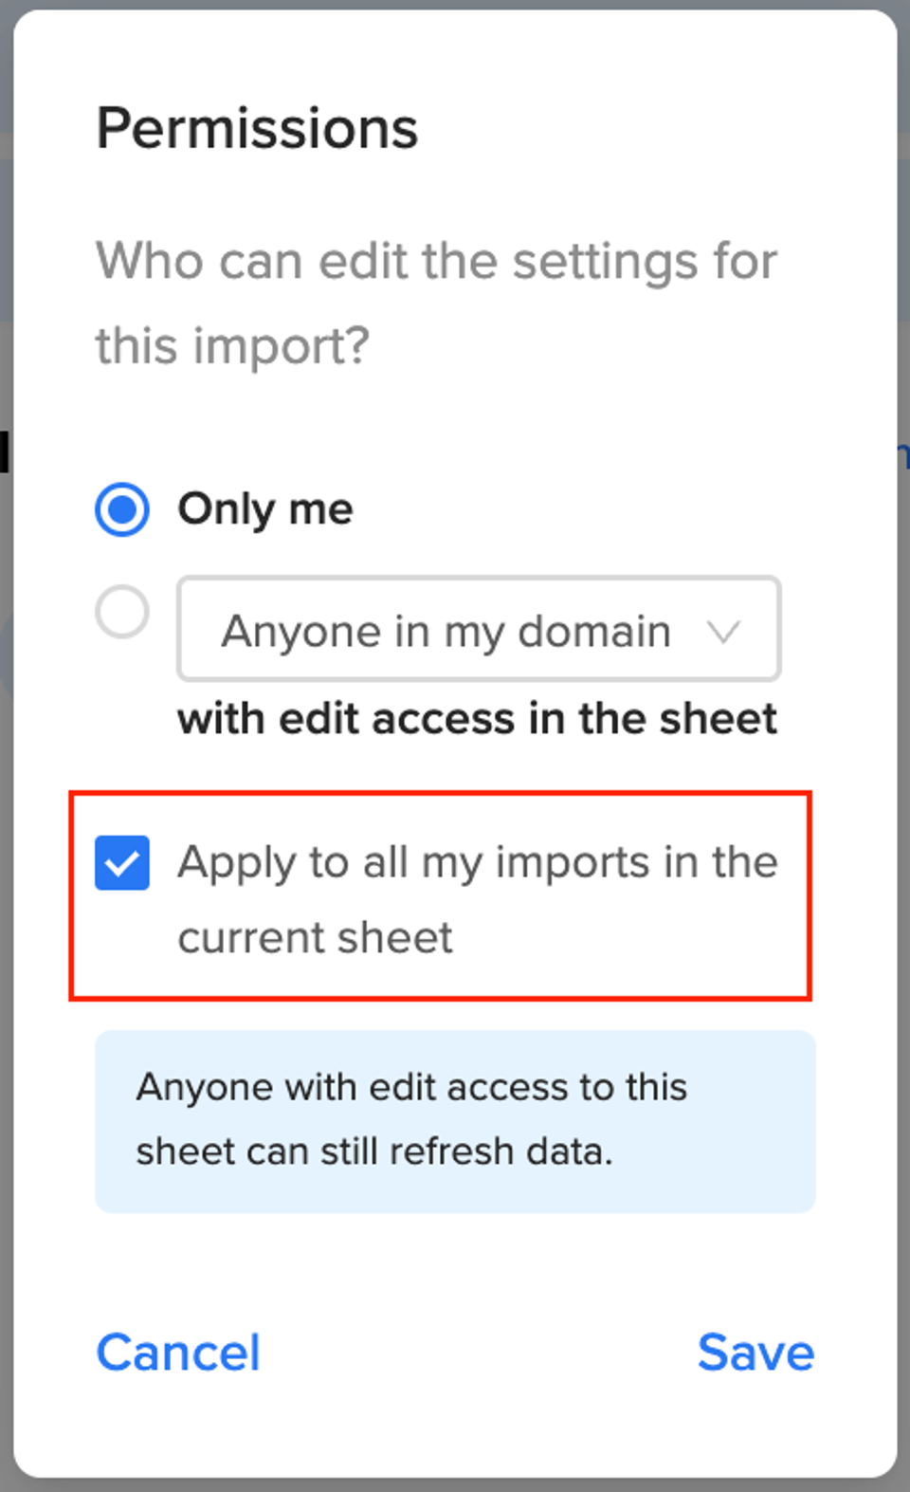The width and height of the screenshot is (910, 1492).
Task: Click the Anyone in my domain text
Action: pyautogui.click(x=446, y=632)
